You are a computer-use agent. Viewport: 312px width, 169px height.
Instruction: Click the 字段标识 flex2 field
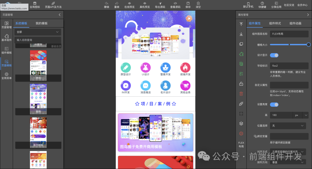[x=289, y=66]
